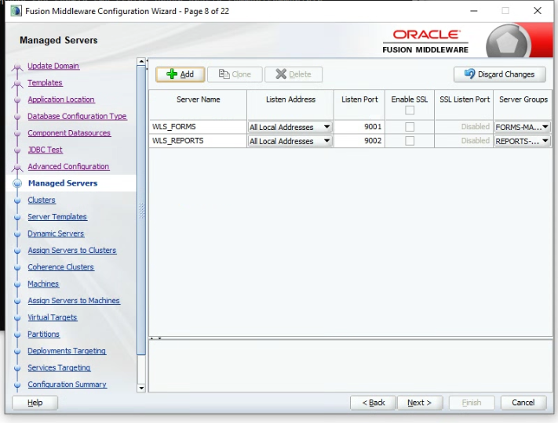Go to Deployments Targeting step
This screenshot has width=558, height=423.
67,351
